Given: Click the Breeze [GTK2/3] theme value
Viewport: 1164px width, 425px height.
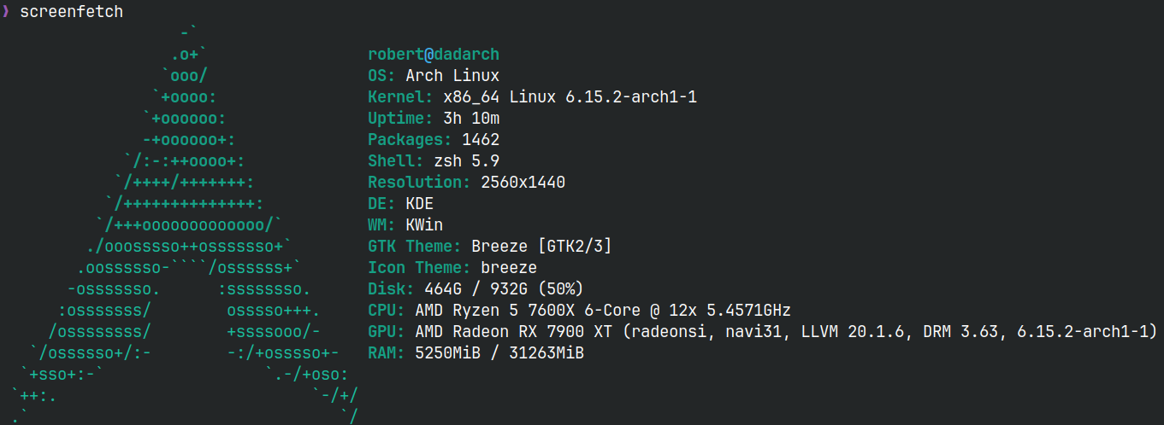Looking at the screenshot, I should [541, 246].
